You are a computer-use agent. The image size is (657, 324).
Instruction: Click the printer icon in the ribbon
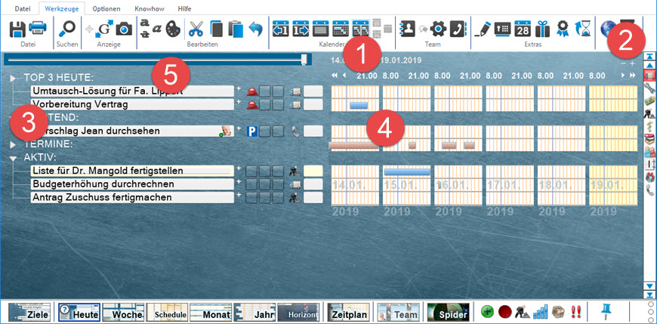(38, 29)
